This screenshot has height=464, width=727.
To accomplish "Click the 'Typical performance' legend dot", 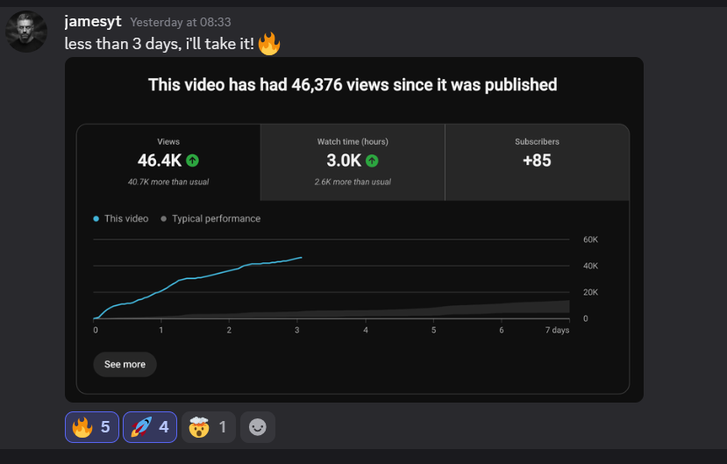I will pyautogui.click(x=164, y=218).
